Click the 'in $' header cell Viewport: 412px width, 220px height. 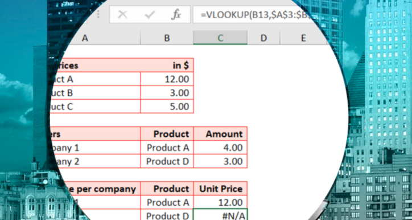167,66
